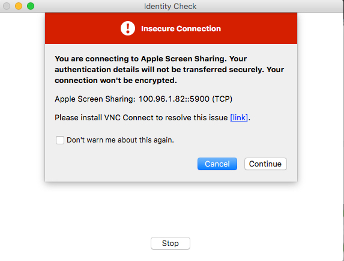This screenshot has height=261, width=344.
Task: Click the "Don't warn me" label text
Action: click(120, 140)
